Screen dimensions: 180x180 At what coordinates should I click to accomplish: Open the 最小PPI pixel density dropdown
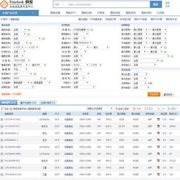point(21,65)
